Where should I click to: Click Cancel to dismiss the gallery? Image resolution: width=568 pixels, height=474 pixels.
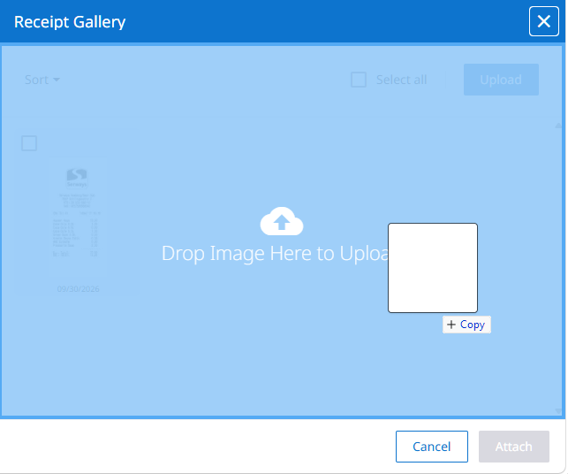coord(431,447)
